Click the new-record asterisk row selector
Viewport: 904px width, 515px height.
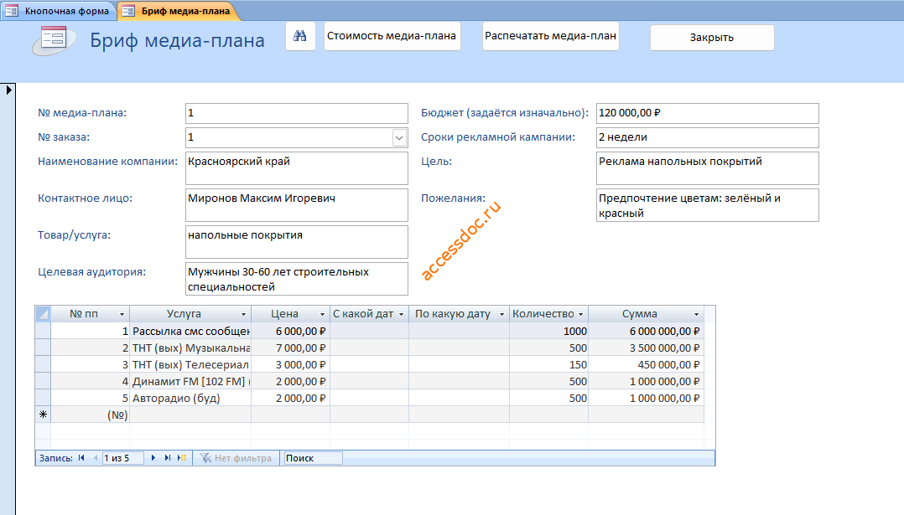pyautogui.click(x=43, y=415)
